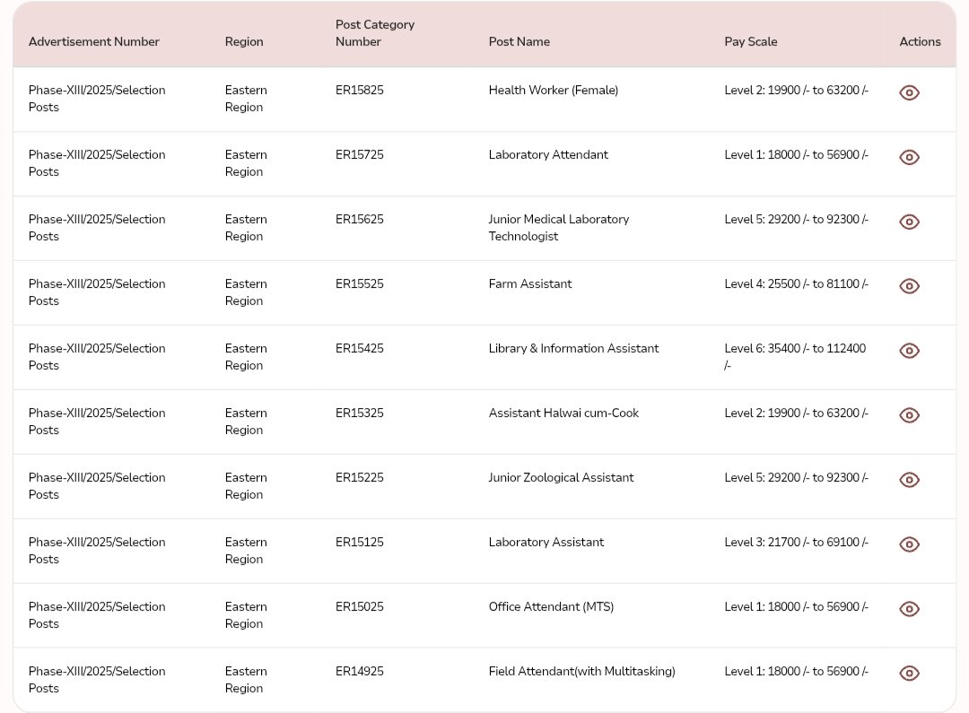The height and width of the screenshot is (713, 969).
Task: Click the Office Attendant (MTS) post name
Action: 551,607
